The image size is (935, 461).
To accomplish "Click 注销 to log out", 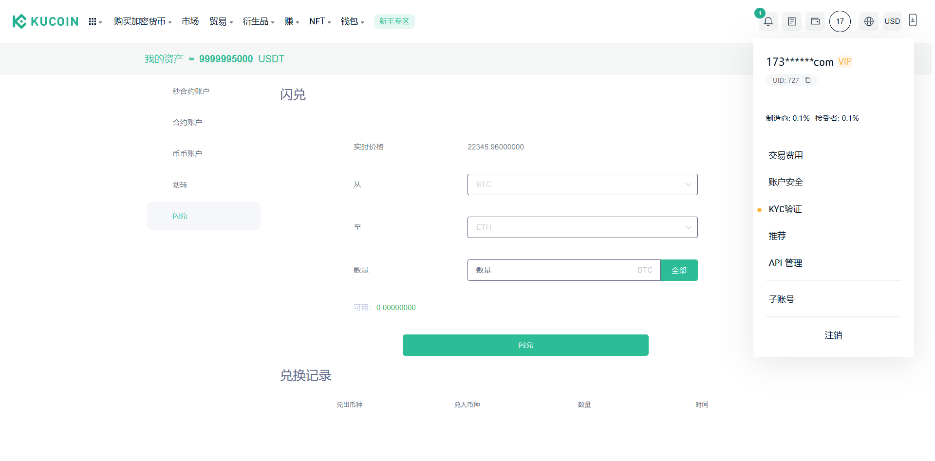I will (833, 335).
